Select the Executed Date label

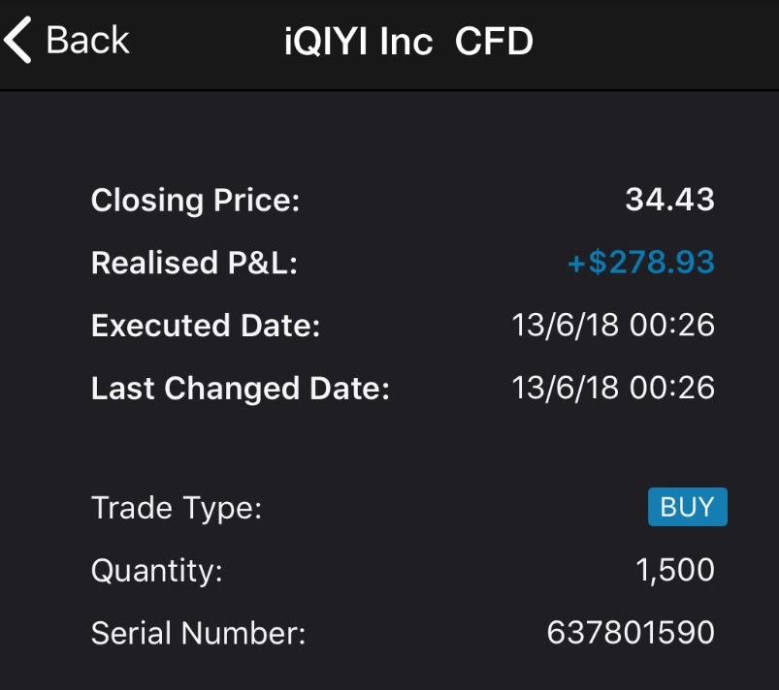point(205,326)
